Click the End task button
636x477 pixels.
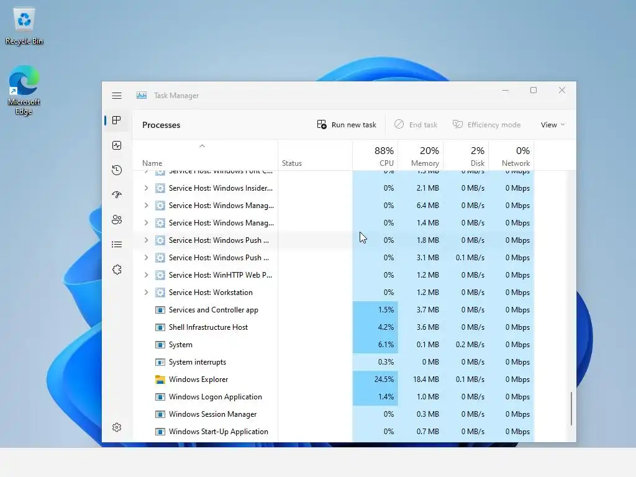click(416, 125)
